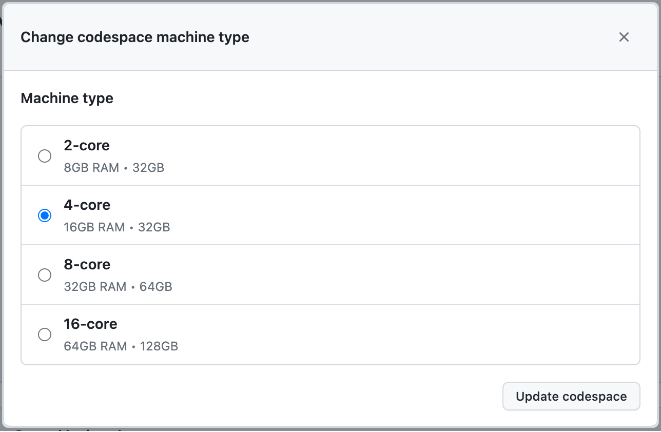
Task: Click the 8GB RAM description under 2-core
Action: (x=113, y=167)
